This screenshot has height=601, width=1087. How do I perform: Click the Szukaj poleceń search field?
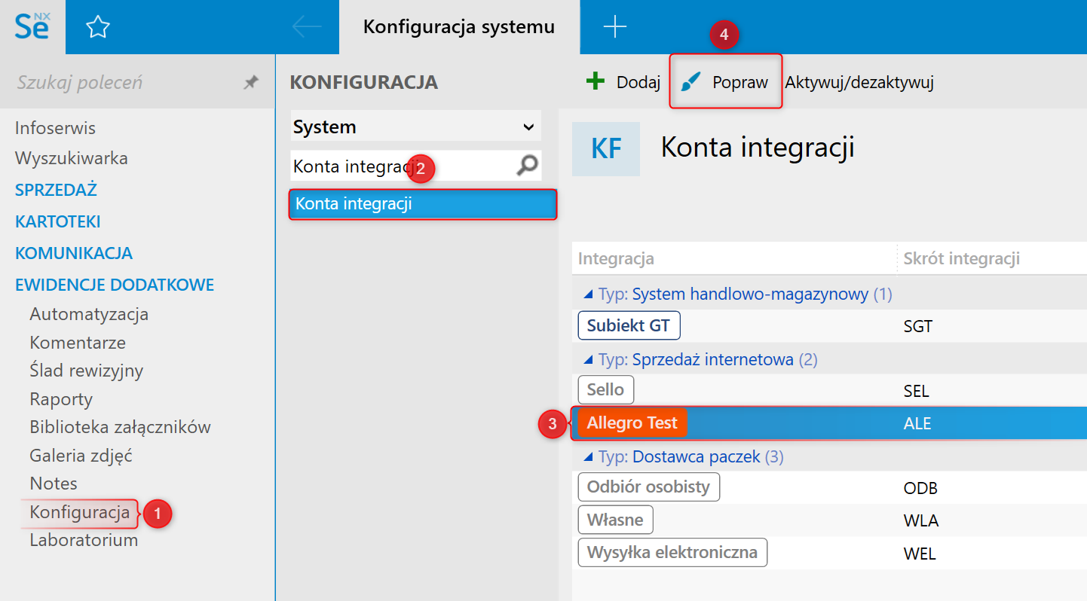pyautogui.click(x=121, y=82)
